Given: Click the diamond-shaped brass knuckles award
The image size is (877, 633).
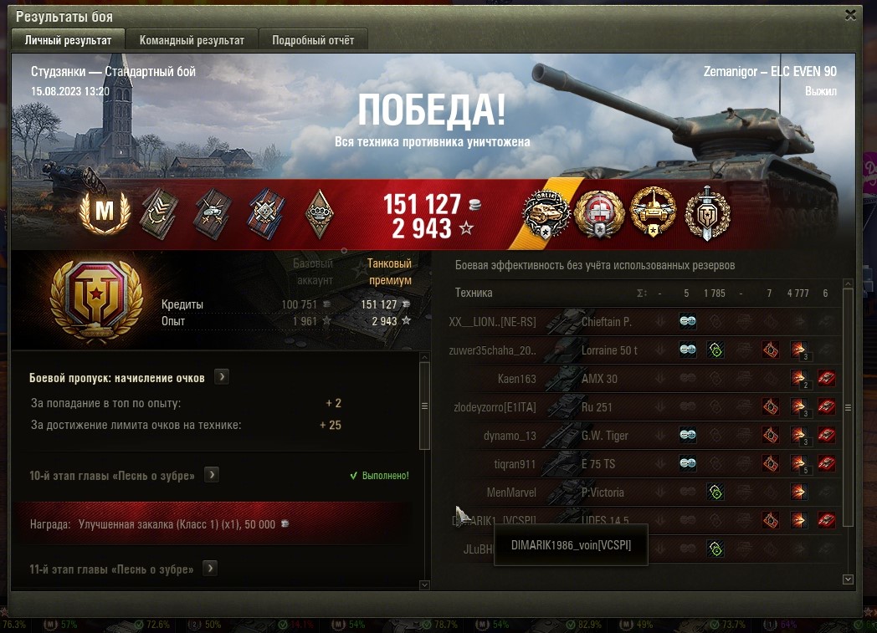Looking at the screenshot, I should (x=321, y=214).
